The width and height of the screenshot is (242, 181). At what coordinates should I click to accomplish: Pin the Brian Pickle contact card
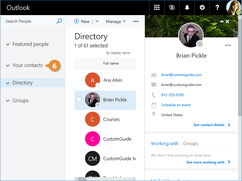[x=222, y=22]
